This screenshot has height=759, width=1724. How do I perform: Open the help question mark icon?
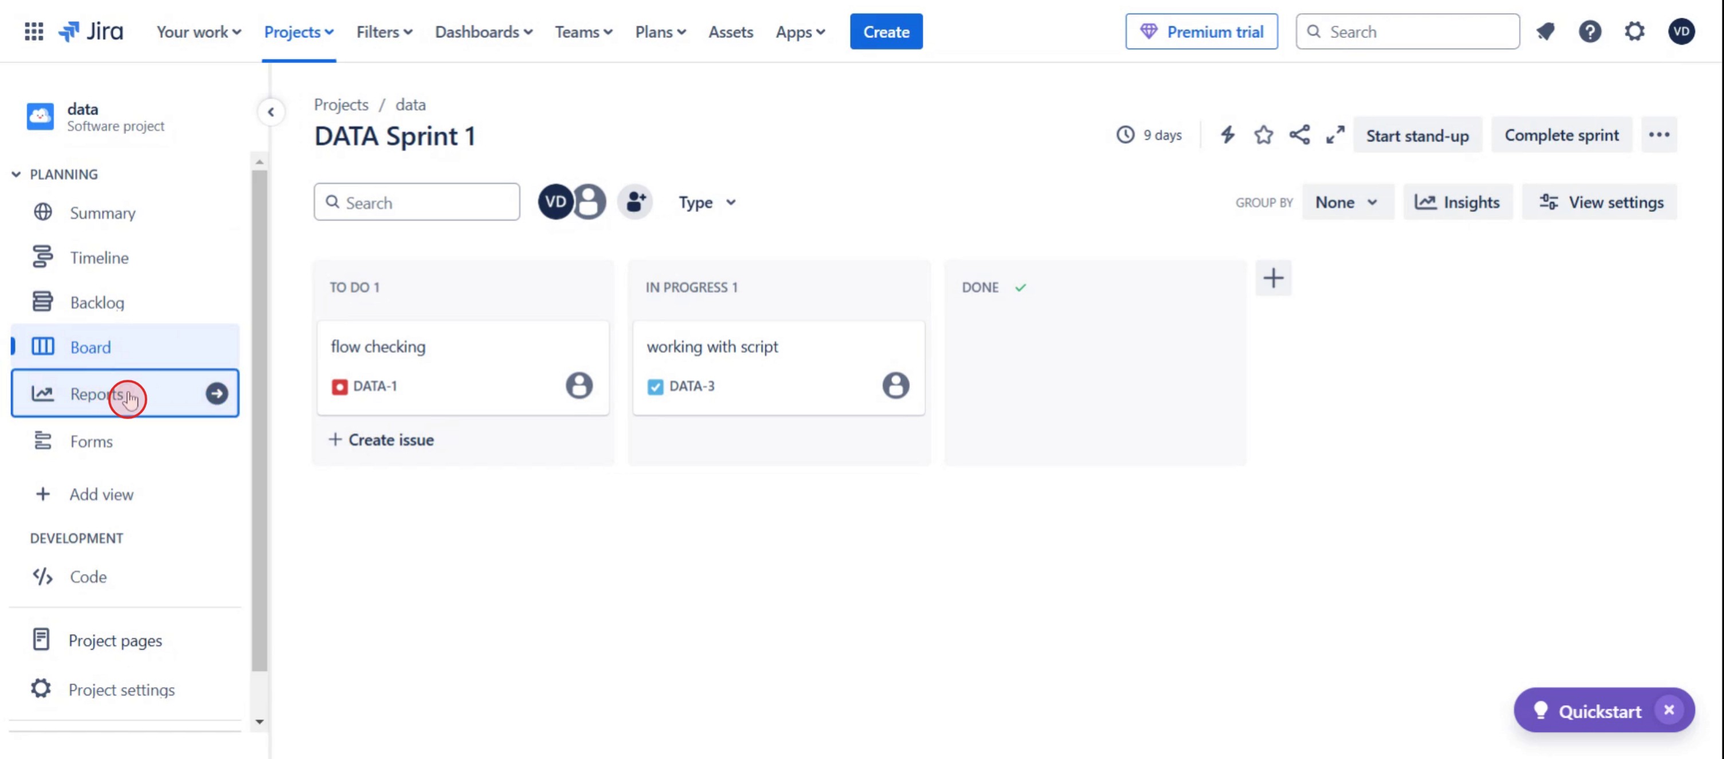pyautogui.click(x=1589, y=32)
